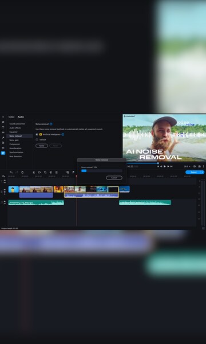Click the Apply button
The width and height of the screenshot is (206, 344).
pyautogui.click(x=42, y=146)
